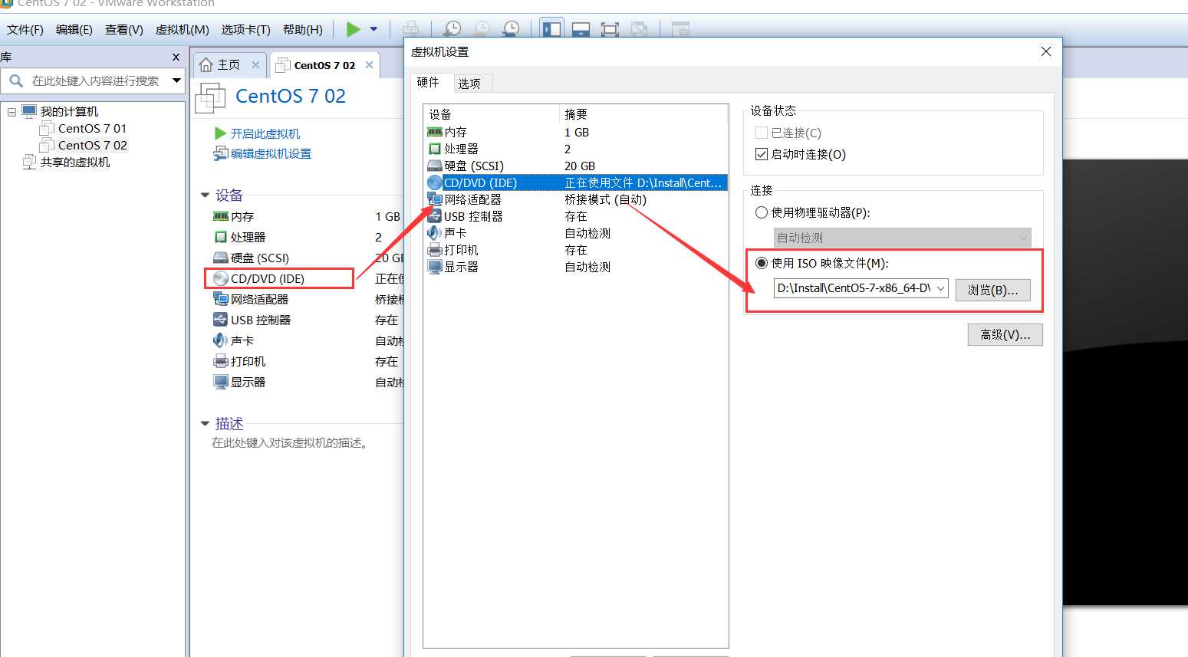
Task: Select USB 控制器 row in settings dialog
Action: (x=575, y=216)
